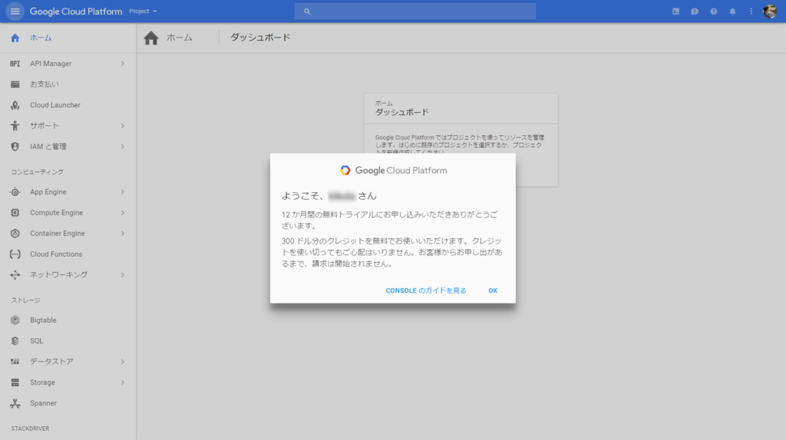Viewport: 786px width, 440px height.
Task: Click the Compute Engine chip icon
Action: pyautogui.click(x=15, y=213)
